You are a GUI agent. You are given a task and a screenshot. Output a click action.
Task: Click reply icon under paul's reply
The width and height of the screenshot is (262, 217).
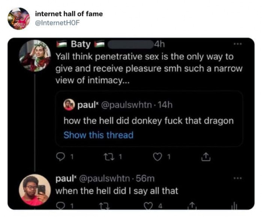coord(60,205)
